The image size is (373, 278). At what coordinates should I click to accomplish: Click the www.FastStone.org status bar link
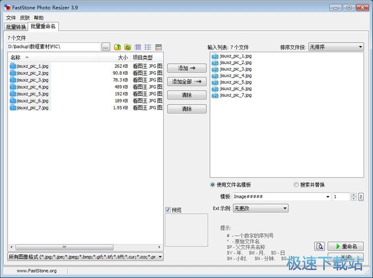pyautogui.click(x=37, y=271)
